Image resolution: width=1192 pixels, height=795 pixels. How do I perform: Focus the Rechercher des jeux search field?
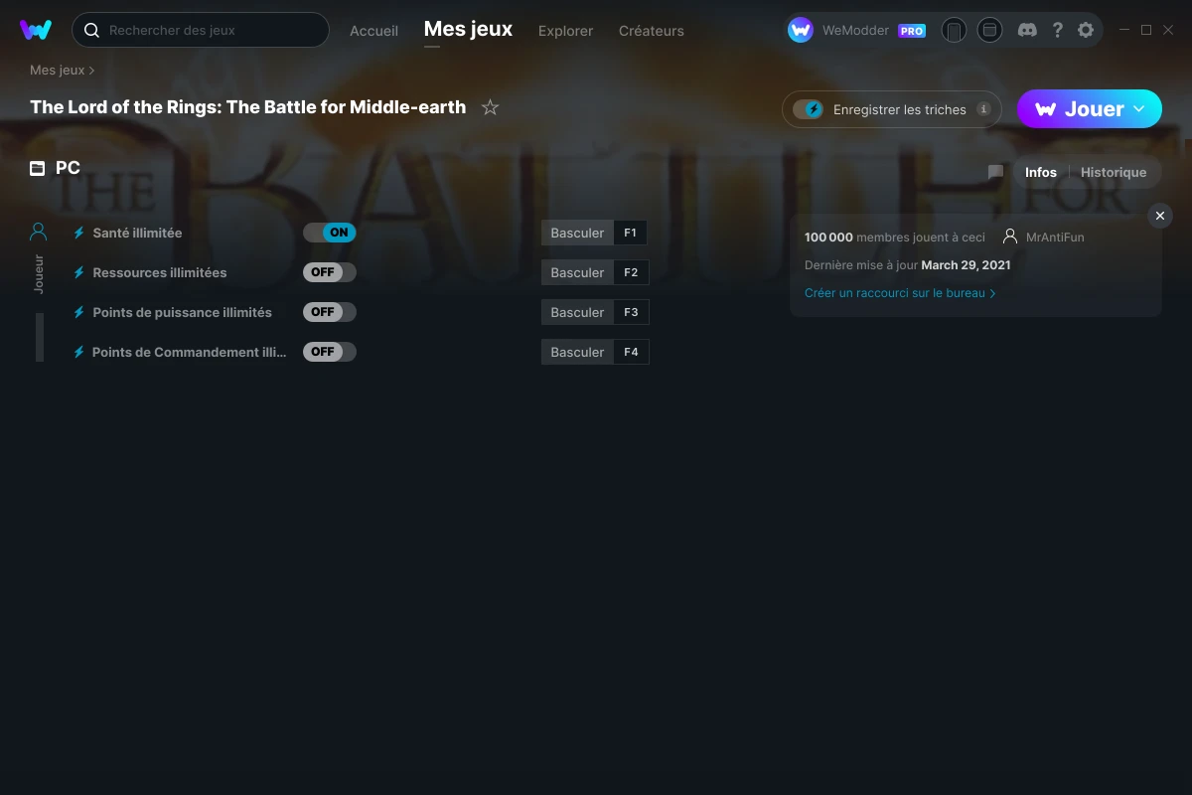(x=201, y=30)
